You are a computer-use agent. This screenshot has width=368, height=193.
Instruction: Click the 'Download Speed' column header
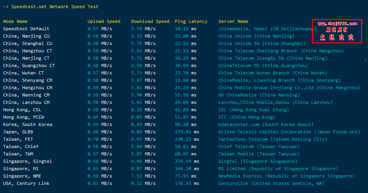click(150, 21)
